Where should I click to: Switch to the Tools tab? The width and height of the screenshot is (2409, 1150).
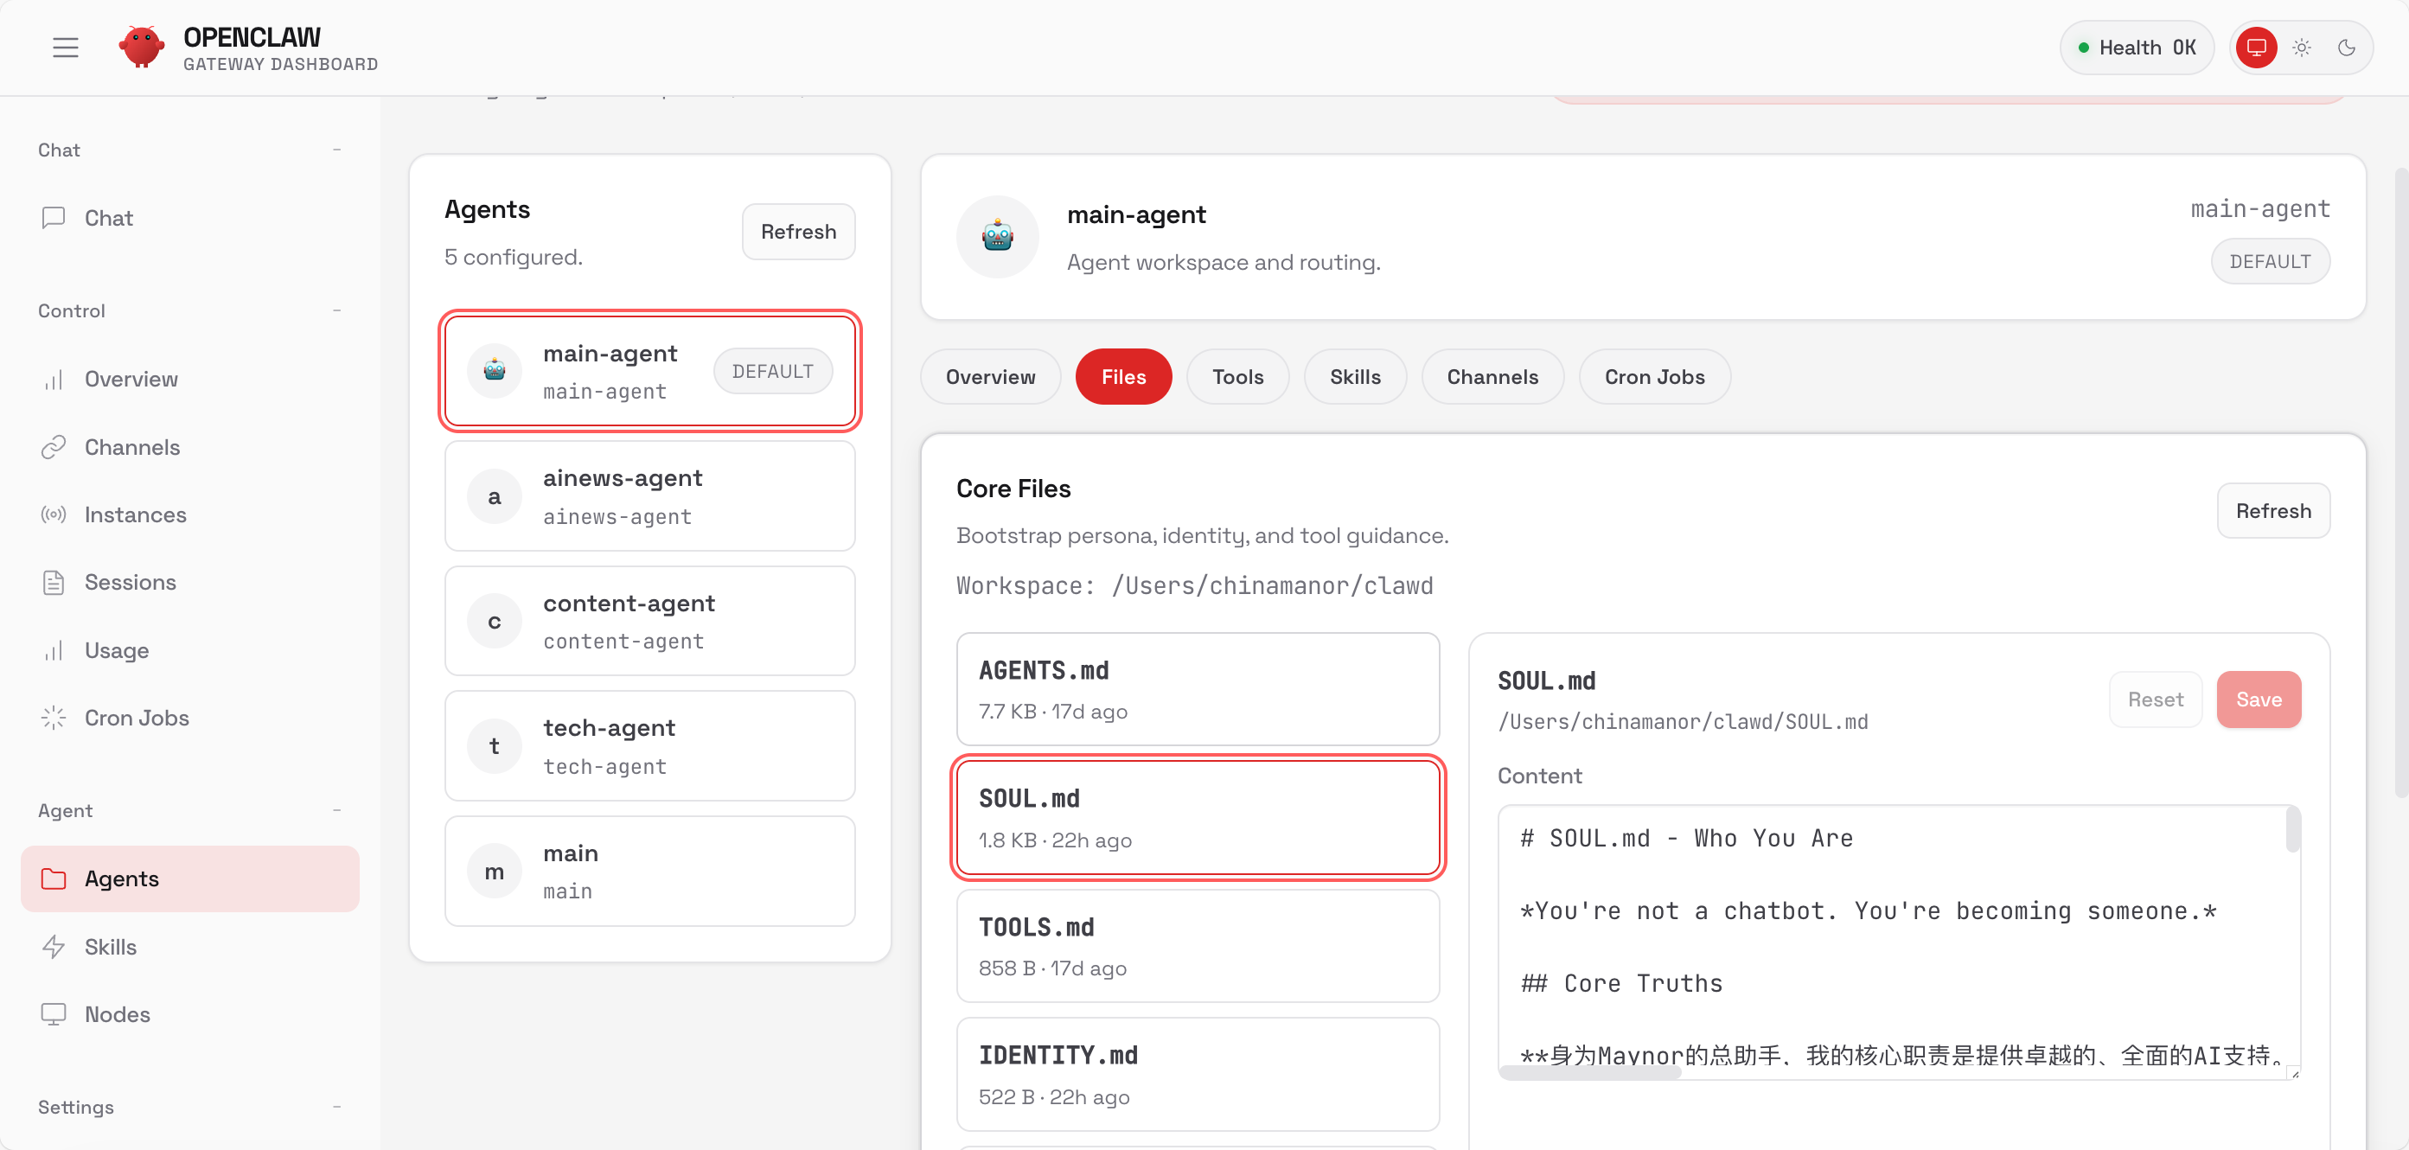click(x=1237, y=376)
